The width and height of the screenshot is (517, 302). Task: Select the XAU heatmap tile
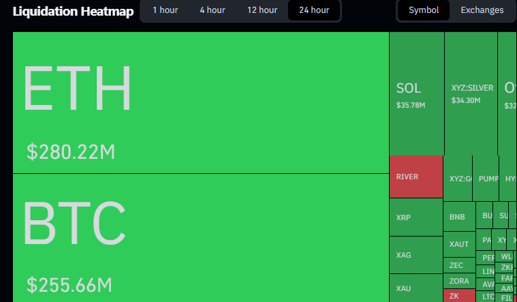tap(416, 288)
